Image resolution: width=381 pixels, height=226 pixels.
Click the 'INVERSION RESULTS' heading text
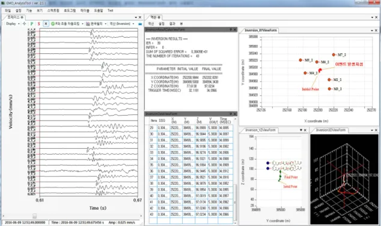[x=166, y=39]
